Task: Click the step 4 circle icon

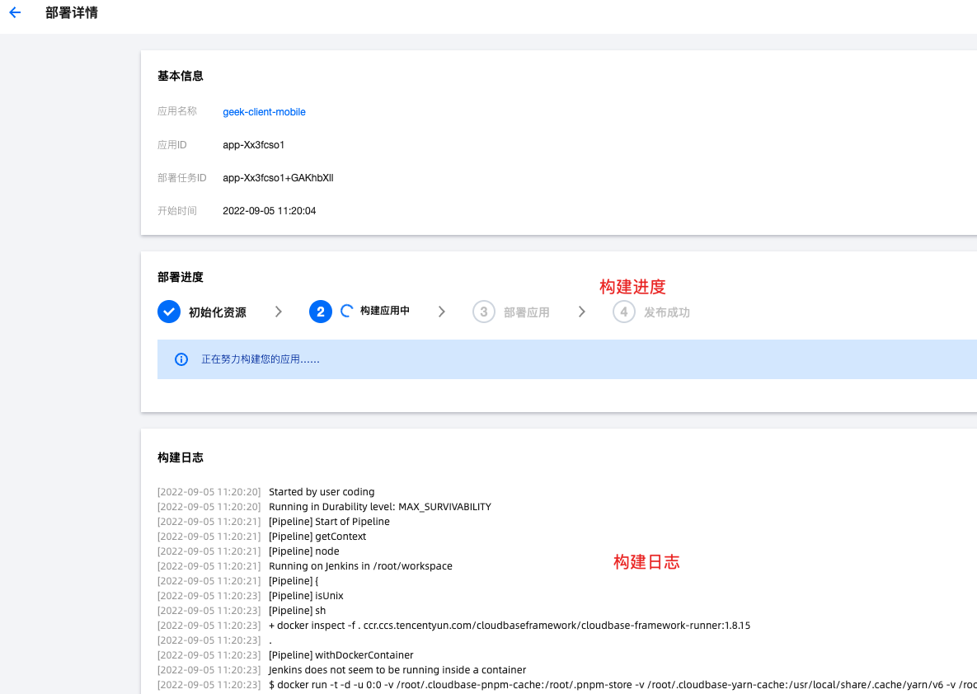Action: [x=624, y=312]
